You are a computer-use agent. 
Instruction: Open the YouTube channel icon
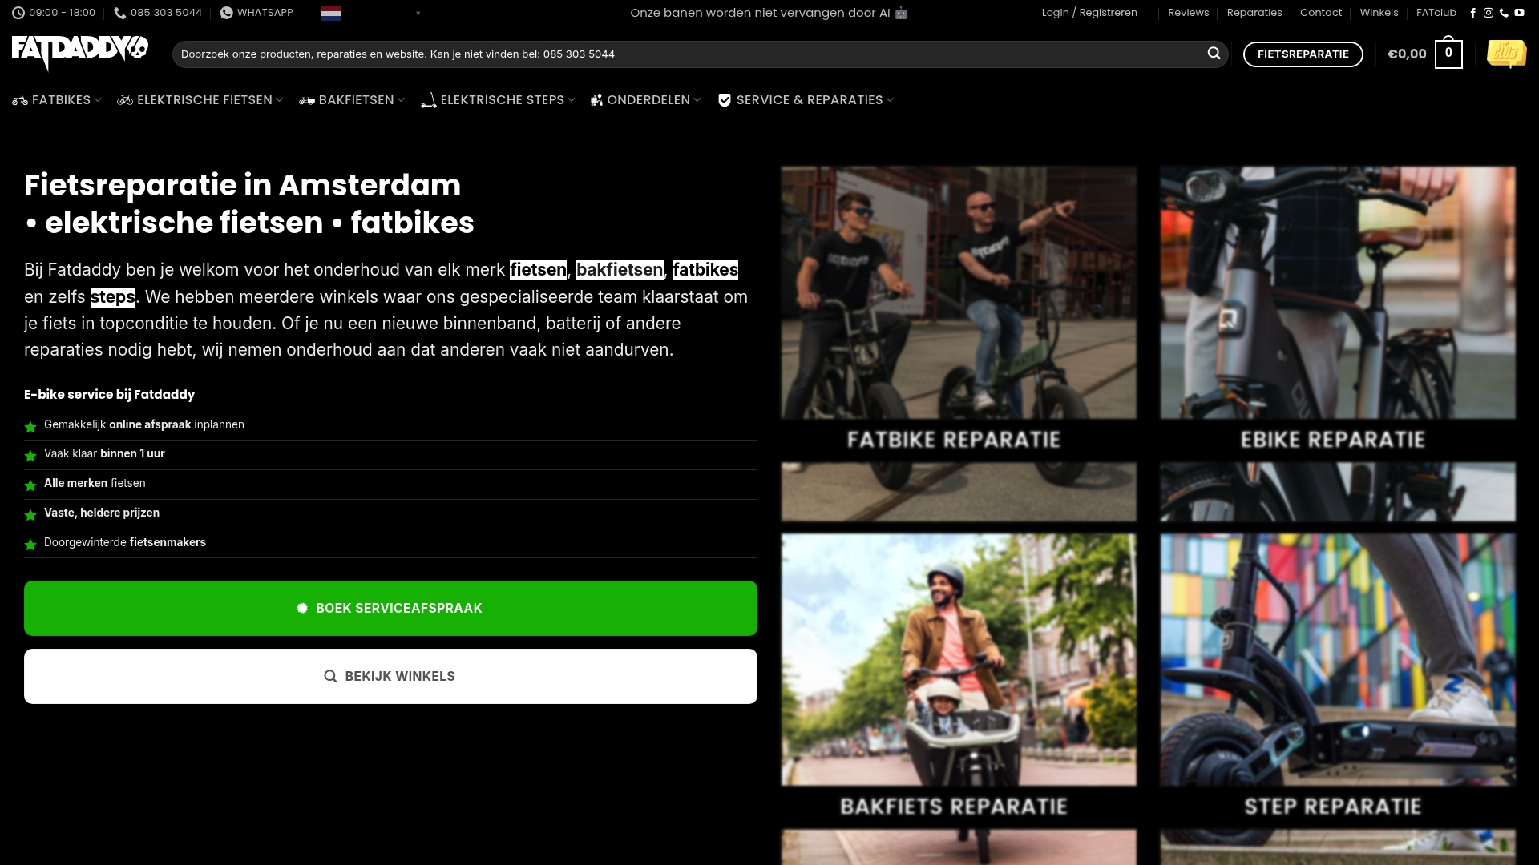click(1519, 13)
